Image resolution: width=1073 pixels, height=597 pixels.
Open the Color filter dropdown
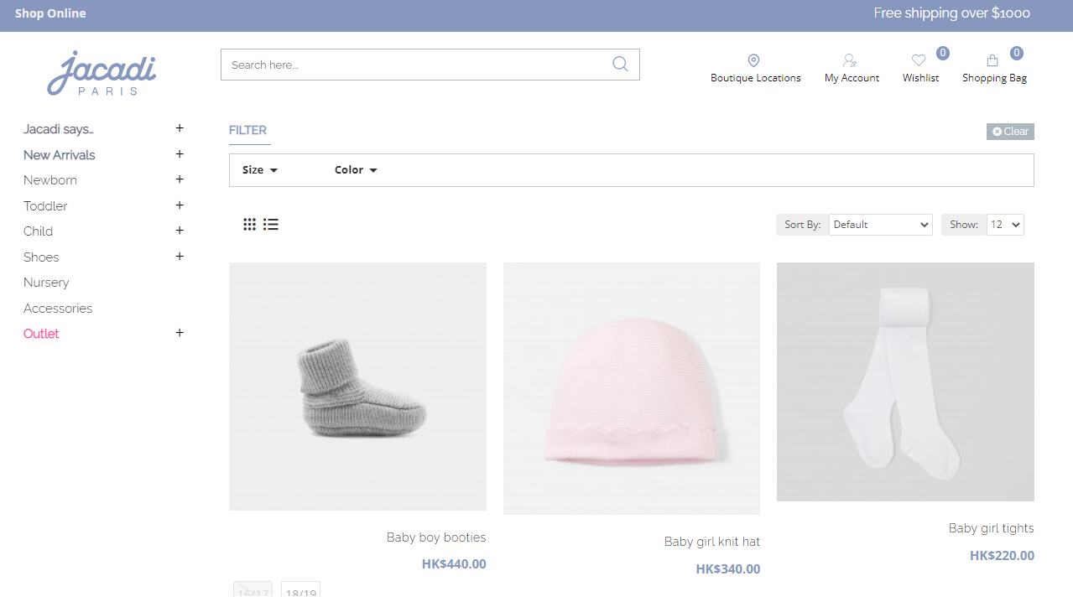coord(355,169)
